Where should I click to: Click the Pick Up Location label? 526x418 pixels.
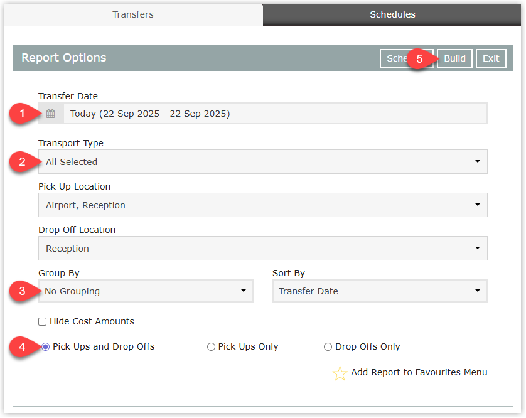click(75, 186)
